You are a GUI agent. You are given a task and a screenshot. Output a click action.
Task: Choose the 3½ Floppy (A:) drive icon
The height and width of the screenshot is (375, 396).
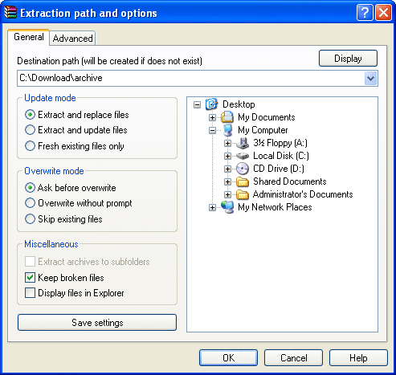[x=243, y=143]
